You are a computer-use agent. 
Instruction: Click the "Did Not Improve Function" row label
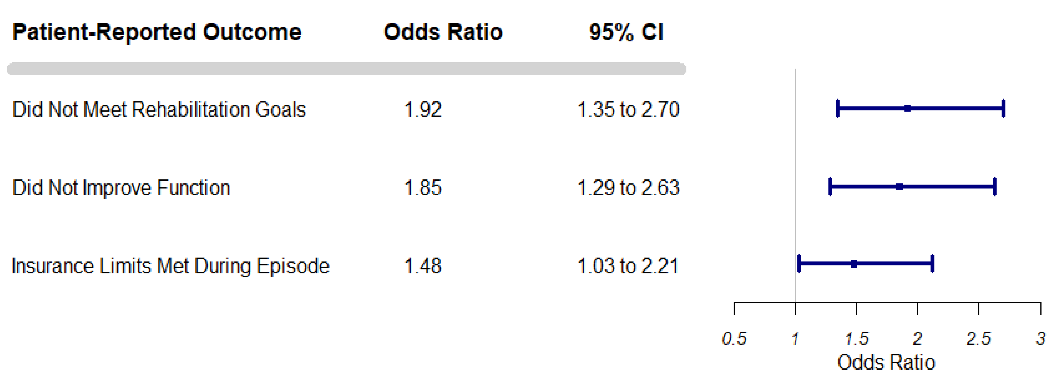(x=121, y=187)
